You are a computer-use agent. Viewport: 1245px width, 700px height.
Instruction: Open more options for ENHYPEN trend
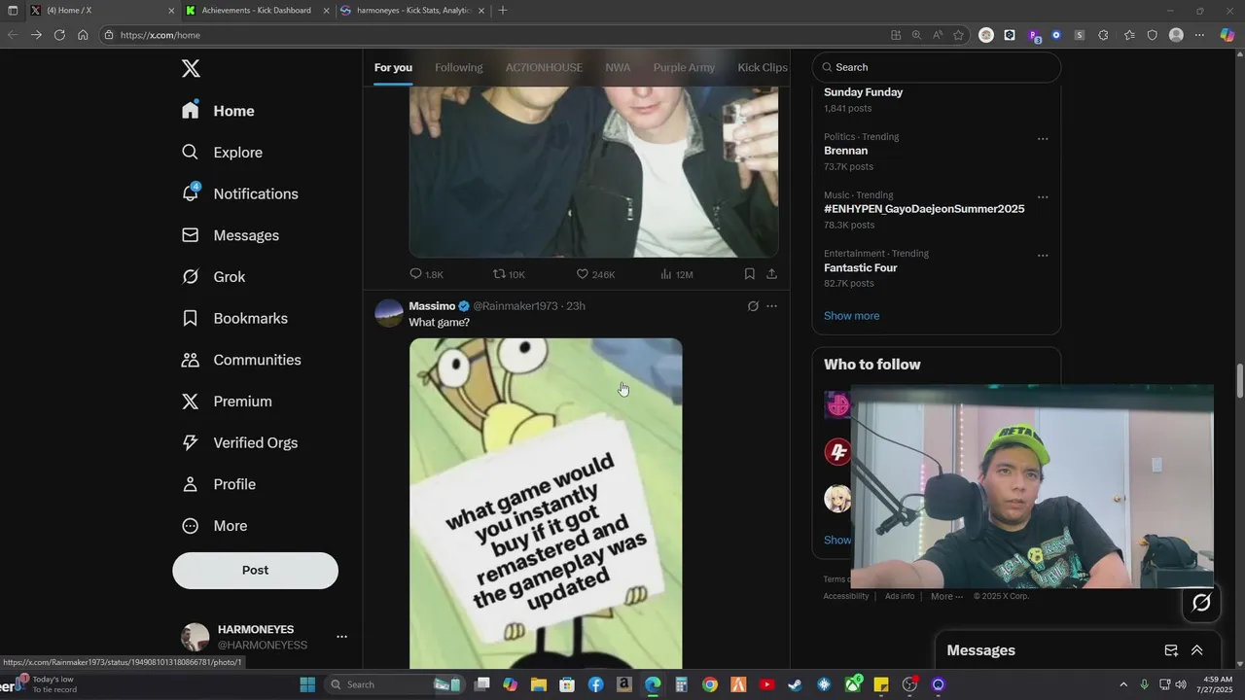[1043, 197]
